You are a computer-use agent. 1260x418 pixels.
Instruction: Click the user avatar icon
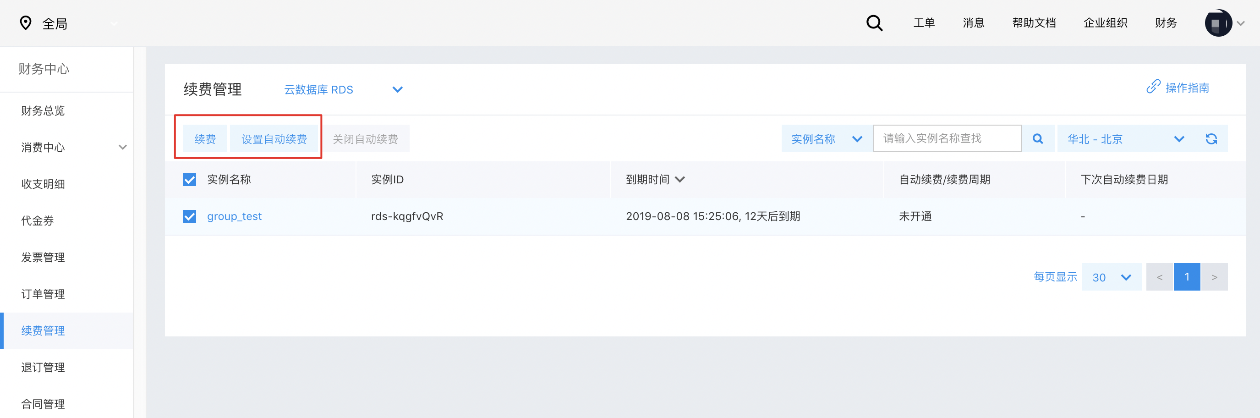(1218, 23)
